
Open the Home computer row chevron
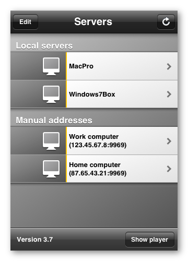click(x=169, y=169)
